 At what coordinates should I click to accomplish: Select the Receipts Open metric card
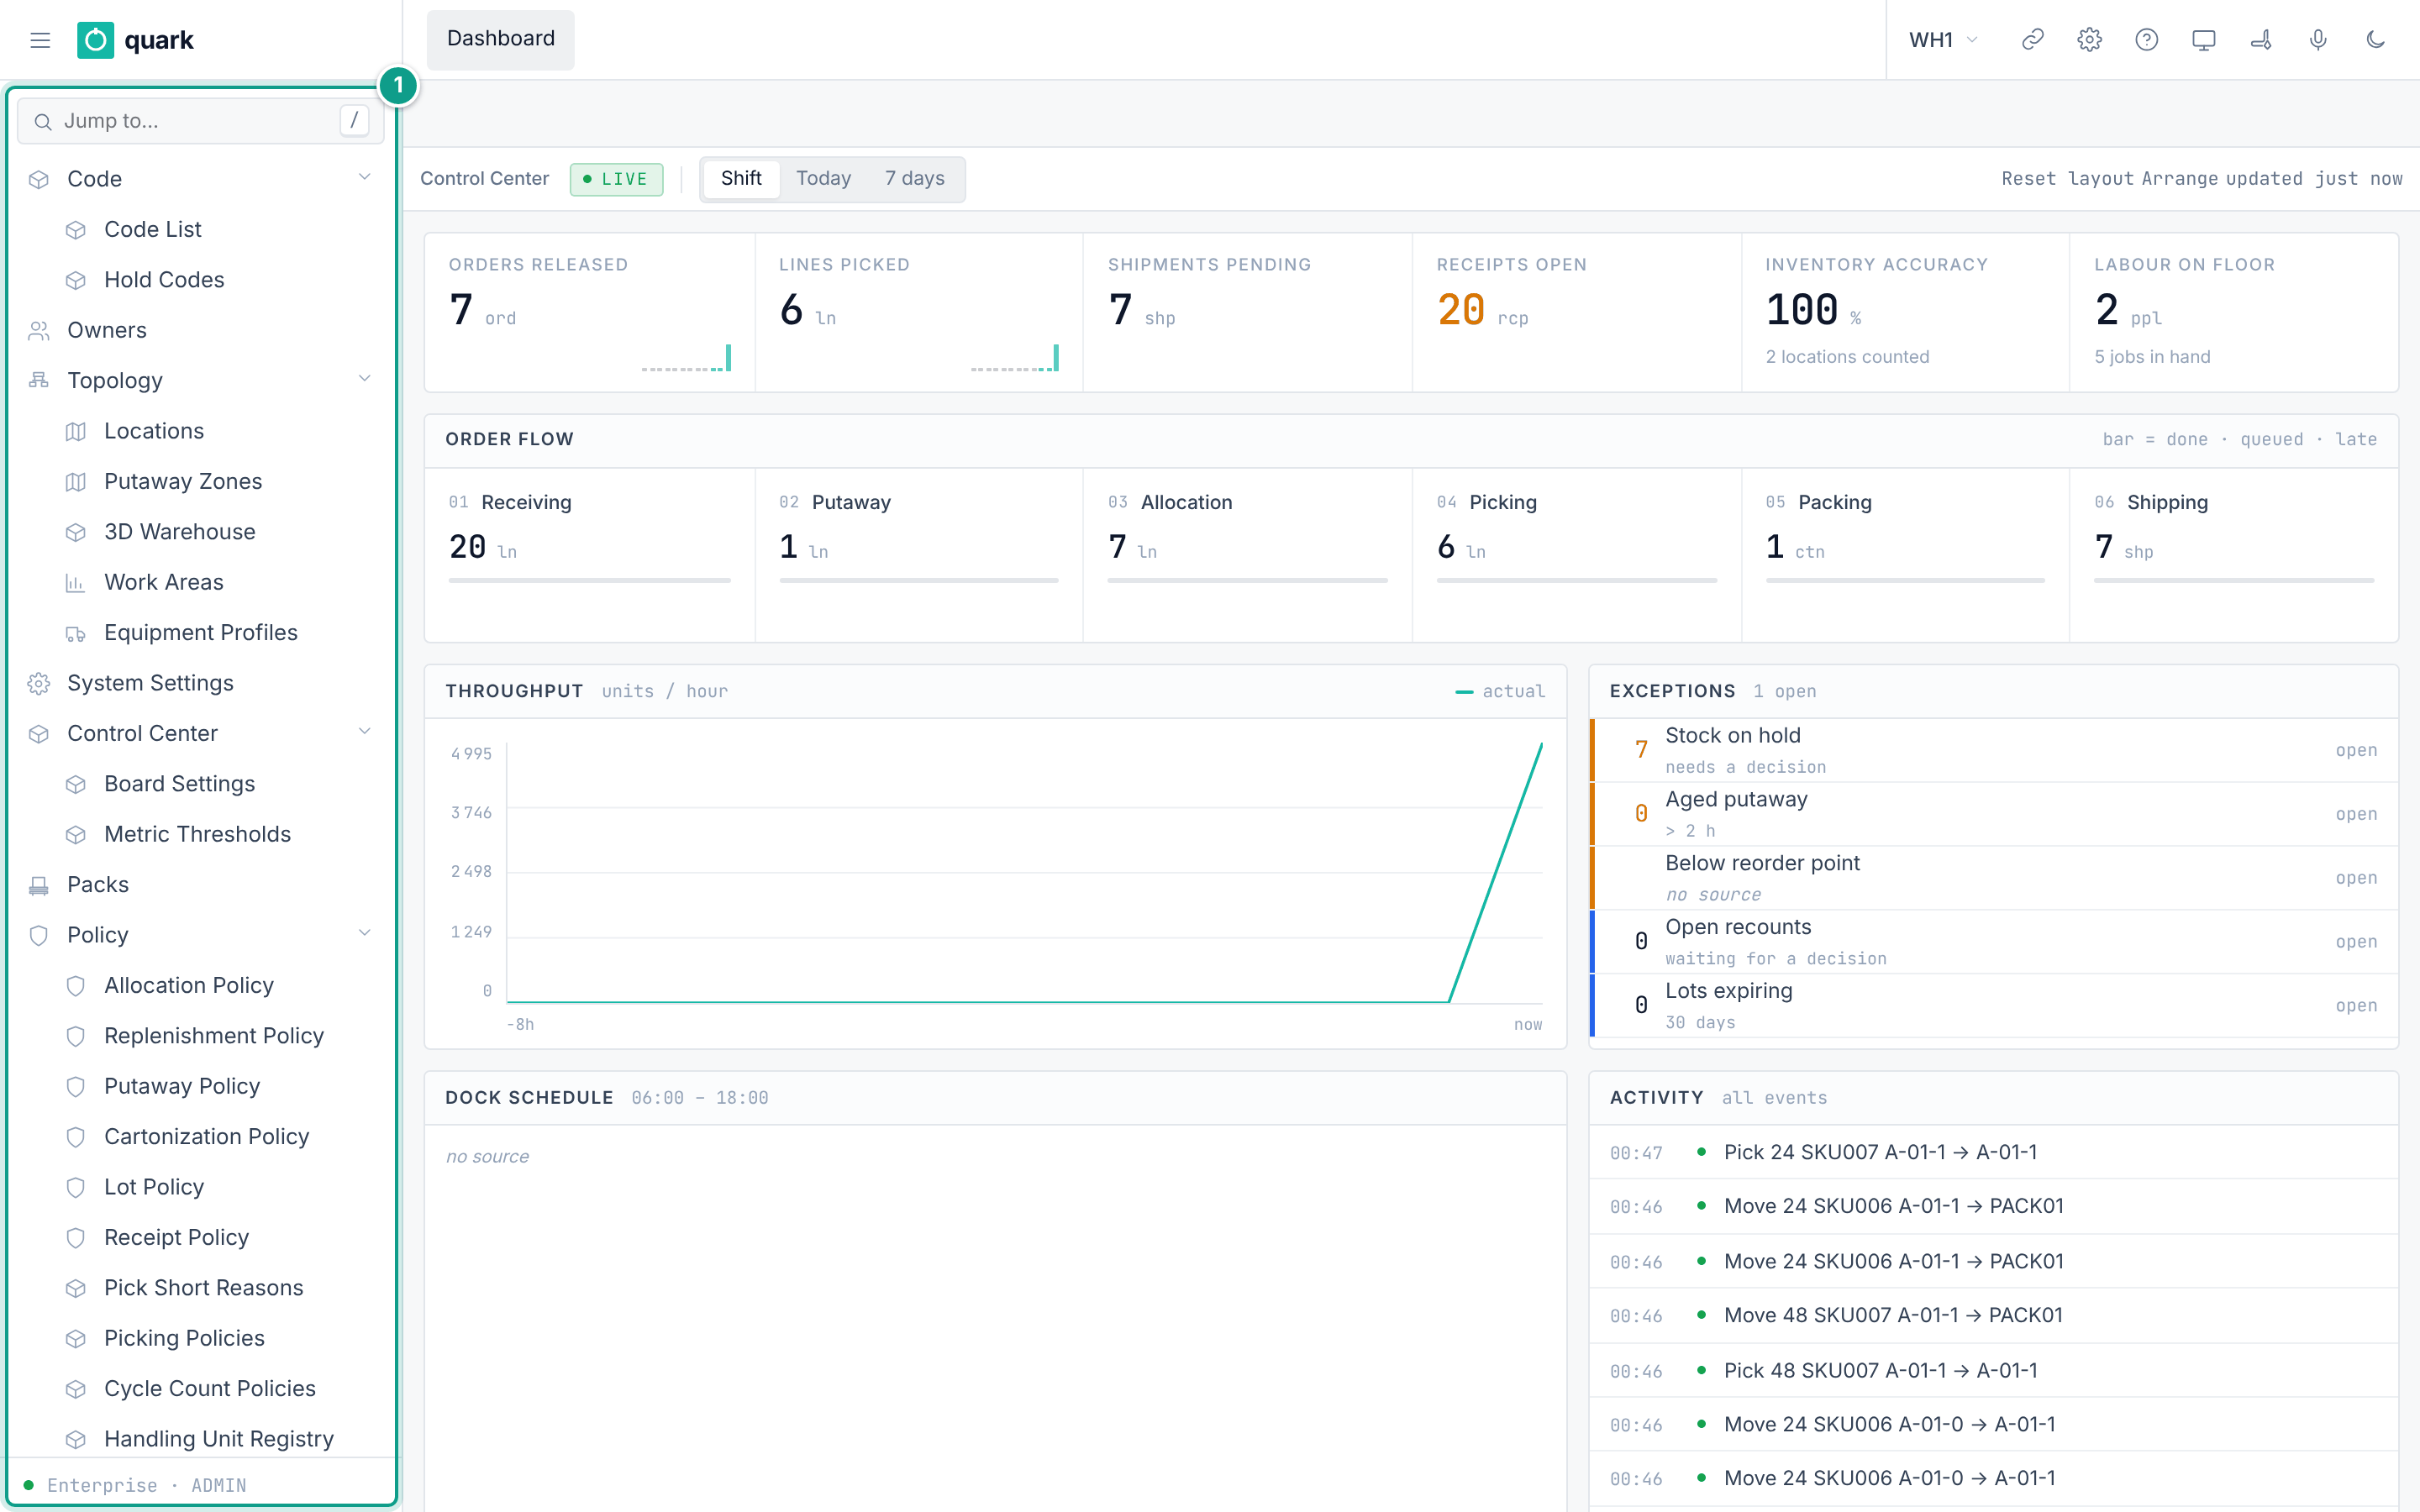coord(1577,312)
